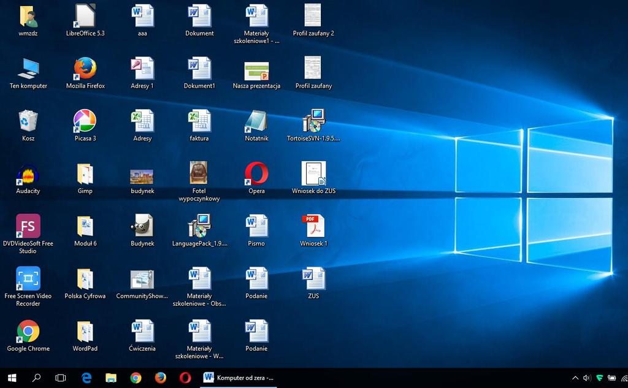
Task: Select the CommunityShow... archive icon
Action: tap(142, 279)
